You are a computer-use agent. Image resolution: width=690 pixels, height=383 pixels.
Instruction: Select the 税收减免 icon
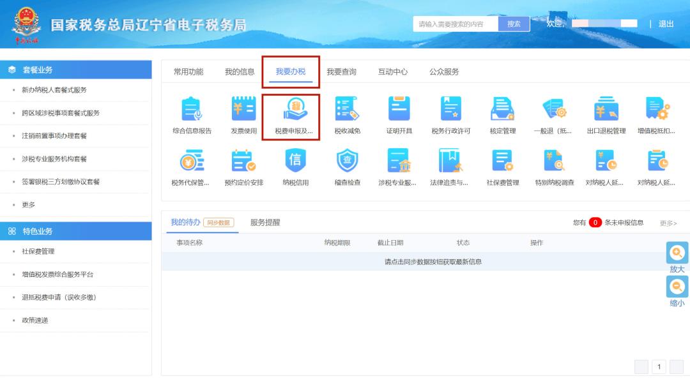[x=347, y=110]
